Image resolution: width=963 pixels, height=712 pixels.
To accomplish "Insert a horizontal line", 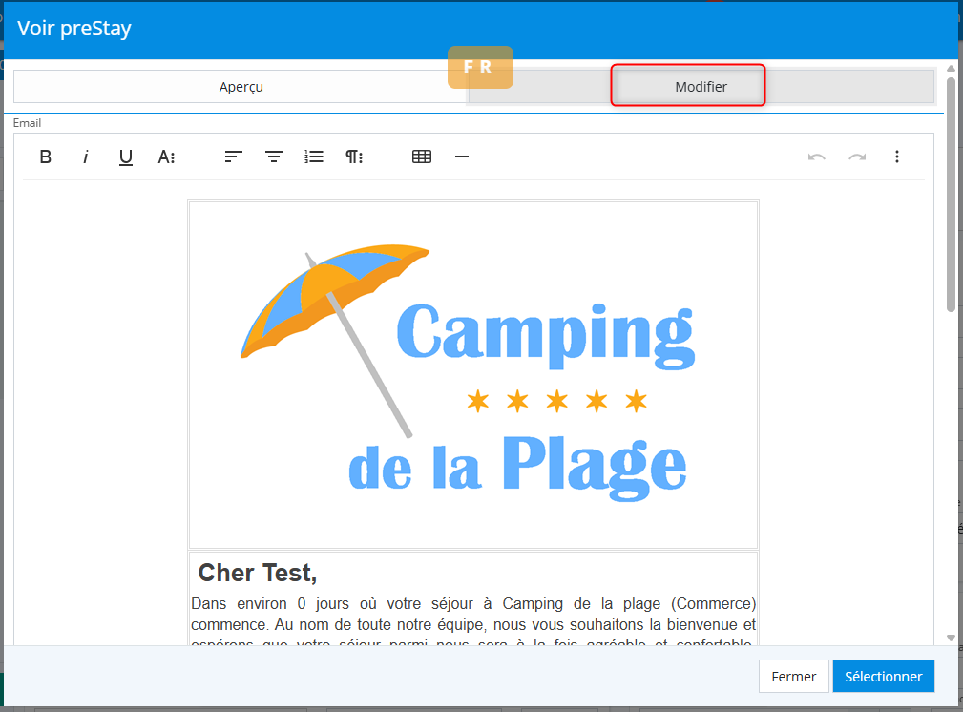I will pos(462,157).
